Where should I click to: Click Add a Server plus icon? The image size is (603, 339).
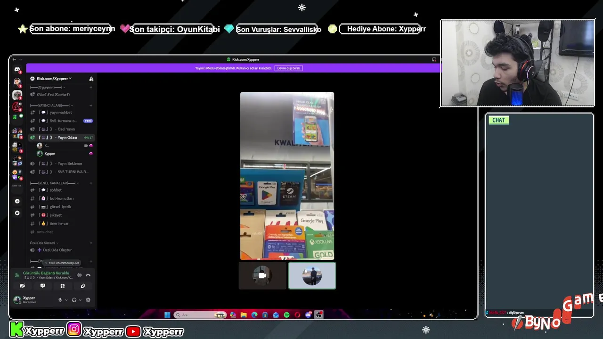click(x=17, y=201)
